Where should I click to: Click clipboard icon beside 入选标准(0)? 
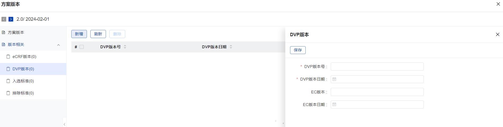coord(8,81)
